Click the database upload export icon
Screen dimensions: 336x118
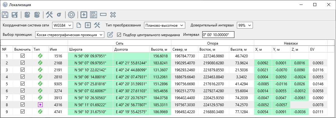(37, 15)
